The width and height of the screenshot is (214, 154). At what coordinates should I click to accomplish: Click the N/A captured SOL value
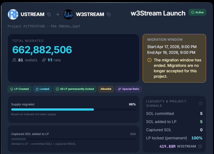pyautogui.click(x=133, y=134)
